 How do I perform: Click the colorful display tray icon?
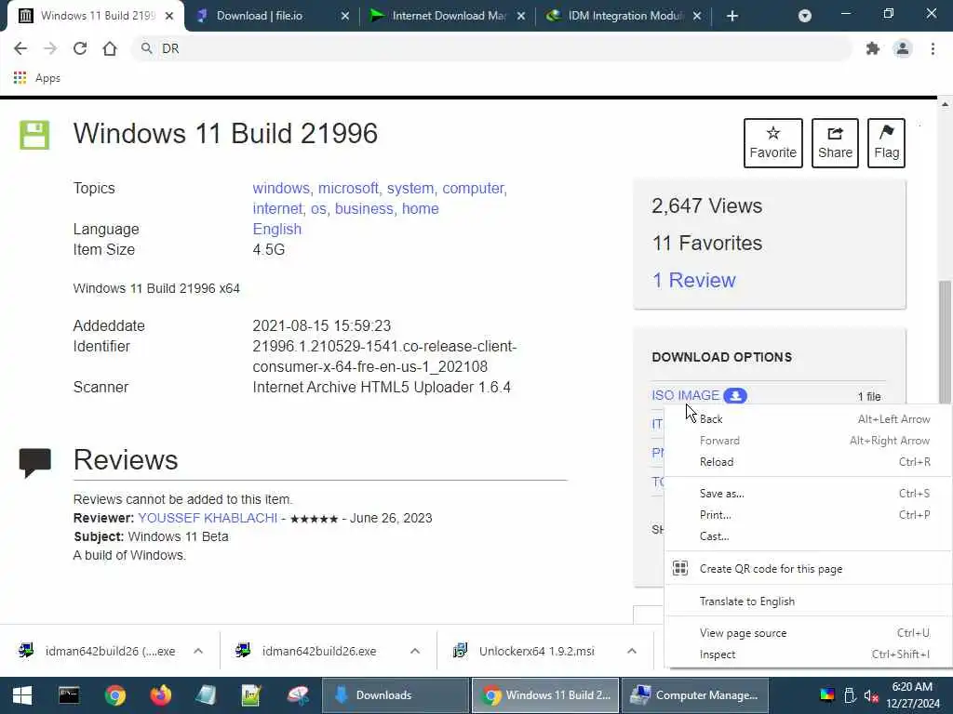(x=827, y=695)
